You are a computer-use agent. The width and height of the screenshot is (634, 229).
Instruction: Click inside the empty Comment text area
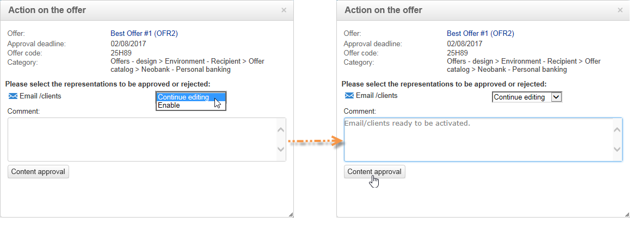click(141, 139)
